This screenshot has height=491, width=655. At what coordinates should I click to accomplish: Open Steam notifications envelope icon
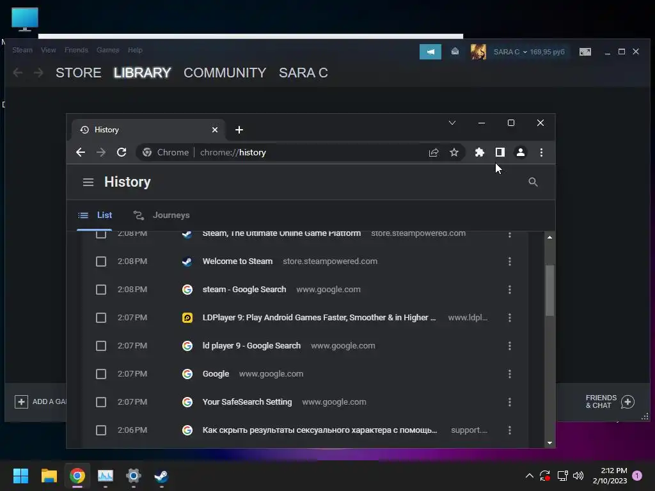tap(455, 51)
